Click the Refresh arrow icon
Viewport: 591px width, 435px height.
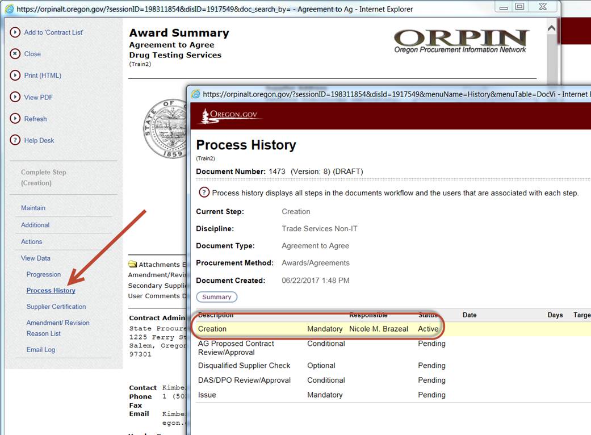pyautogui.click(x=15, y=119)
